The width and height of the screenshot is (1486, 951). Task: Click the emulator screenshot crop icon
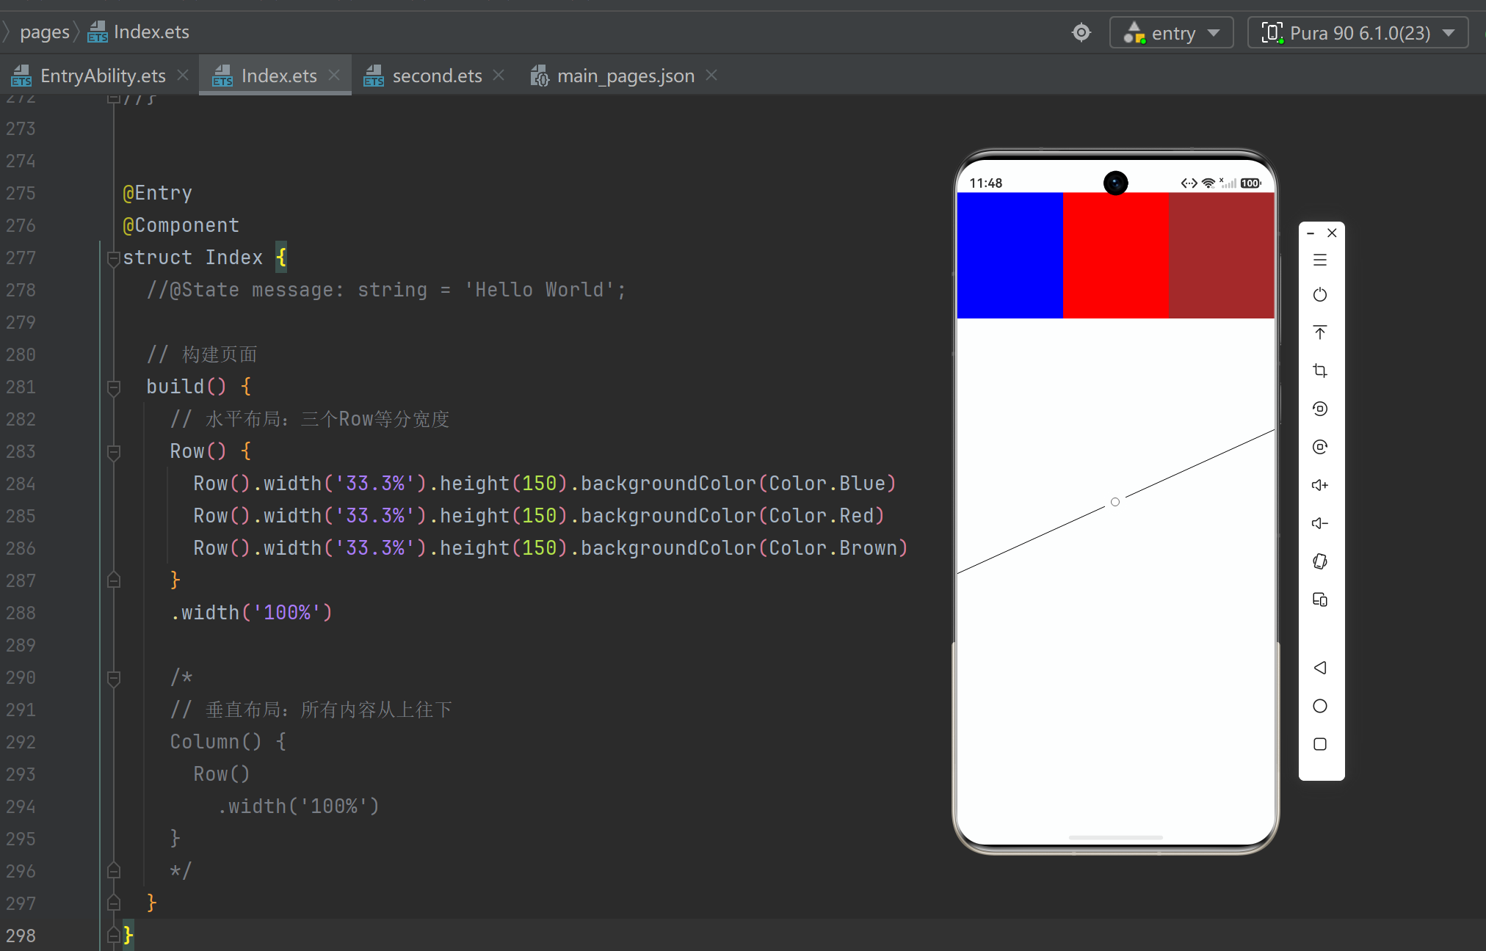[x=1320, y=371]
